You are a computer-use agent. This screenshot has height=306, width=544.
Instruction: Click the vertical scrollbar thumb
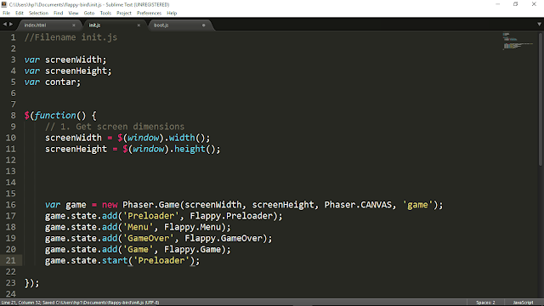coord(541,99)
